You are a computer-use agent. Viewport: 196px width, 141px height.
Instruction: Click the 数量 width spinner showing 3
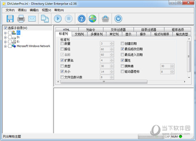click(107, 43)
